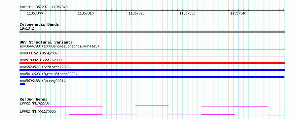
Task: Click the 19p13.2 band label
Action: coord(27,29)
